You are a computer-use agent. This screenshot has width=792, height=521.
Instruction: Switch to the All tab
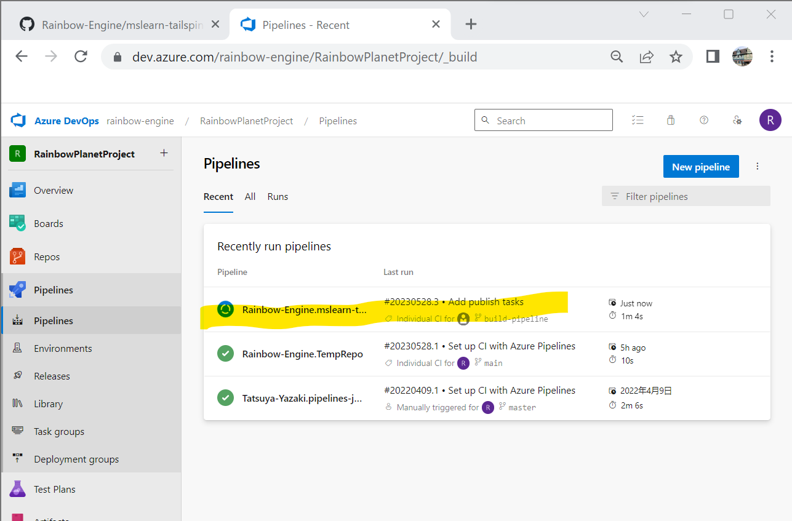[x=250, y=197]
